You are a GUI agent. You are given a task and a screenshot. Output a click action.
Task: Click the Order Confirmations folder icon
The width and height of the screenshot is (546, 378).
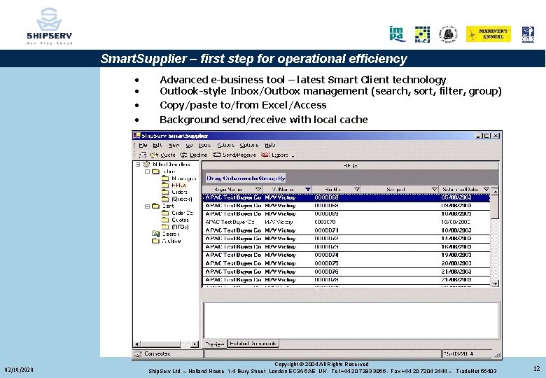click(165, 213)
